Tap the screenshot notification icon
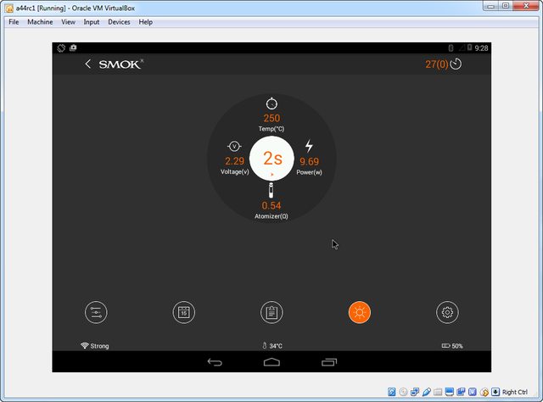This screenshot has height=402, width=543. pyautogui.click(x=73, y=47)
